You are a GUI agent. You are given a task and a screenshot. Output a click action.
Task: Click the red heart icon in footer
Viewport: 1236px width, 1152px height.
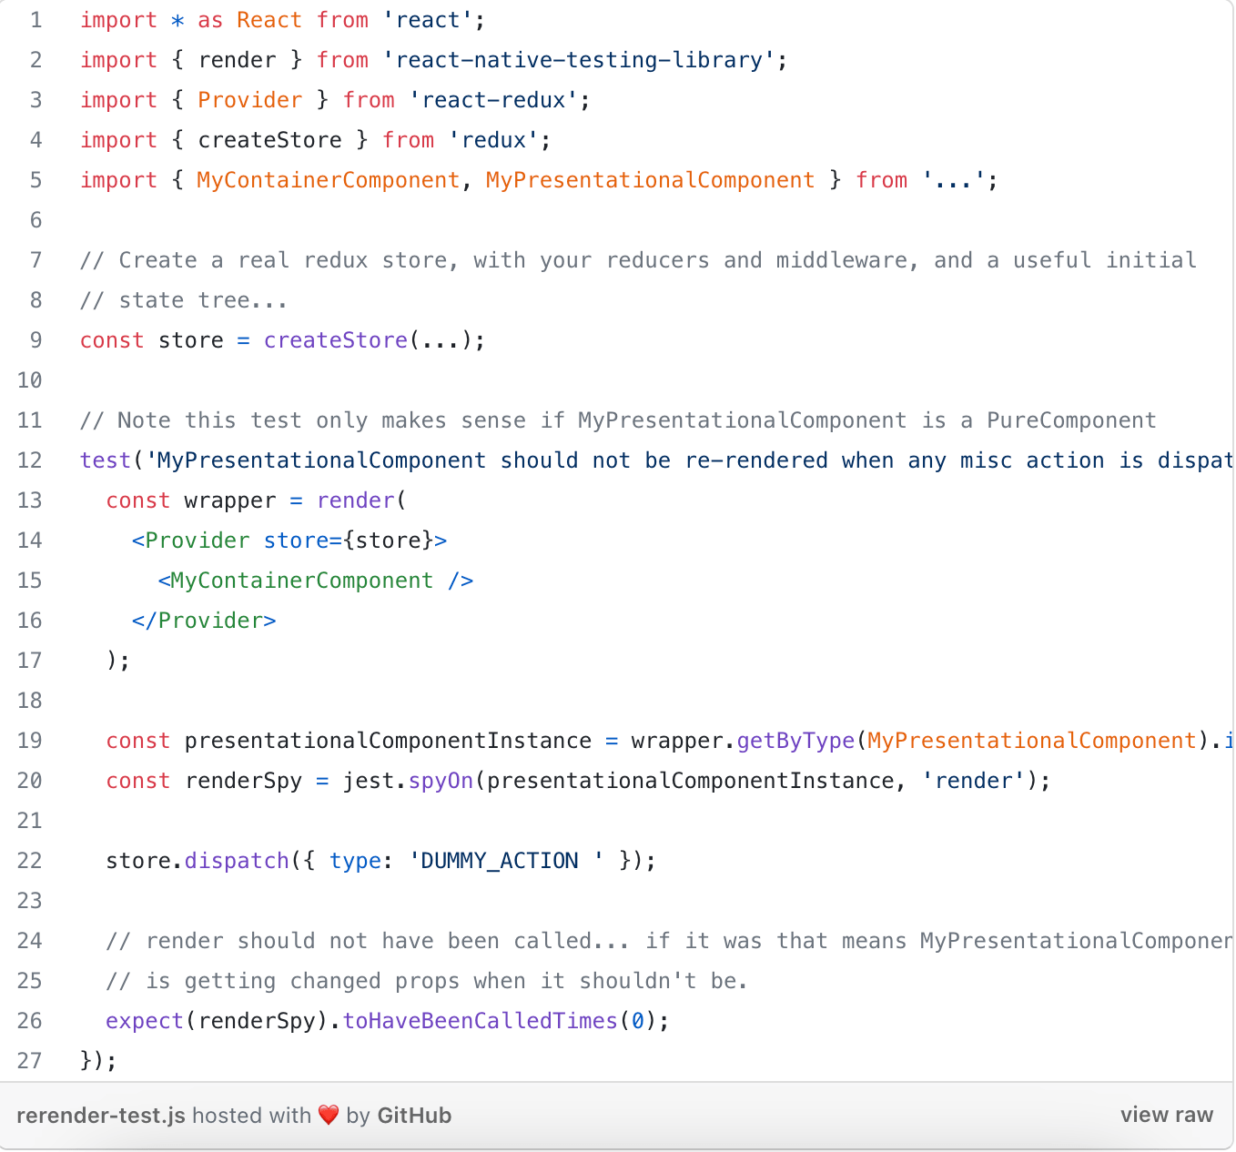[329, 1115]
